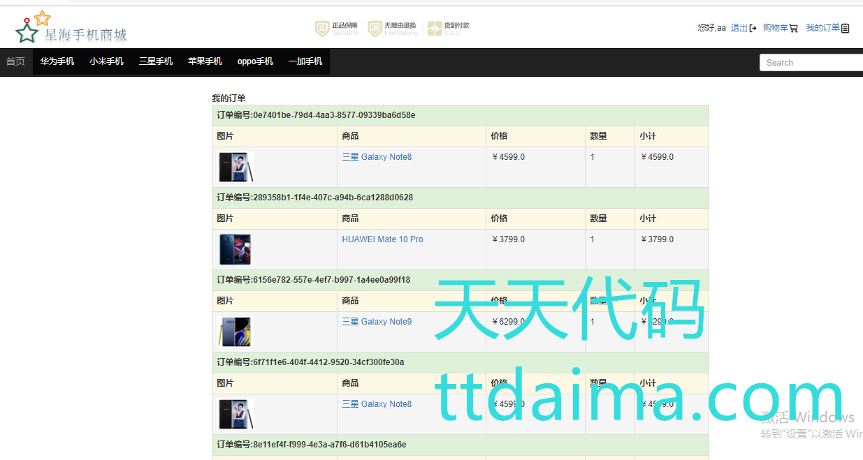This screenshot has width=863, height=460.
Task: Click the order list icon beside 我的订单
Action: pos(846,29)
